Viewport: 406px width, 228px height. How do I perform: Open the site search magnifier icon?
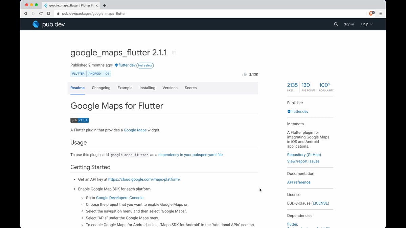336,24
